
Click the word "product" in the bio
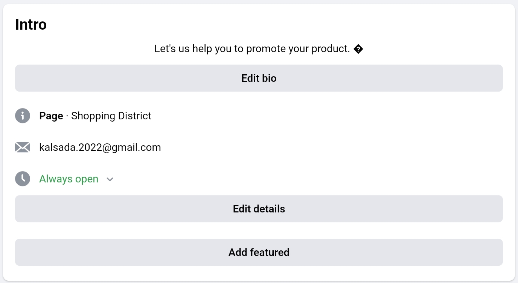pos(331,49)
